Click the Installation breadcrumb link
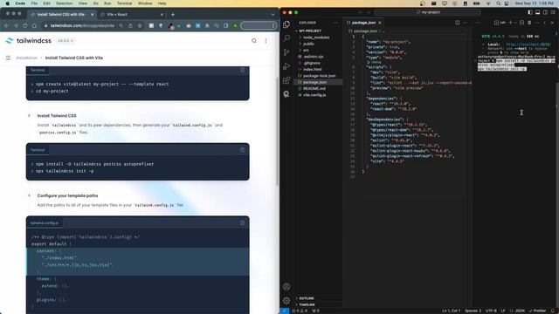 pos(27,58)
